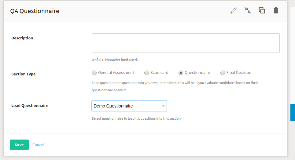Click the character limit counter text
This screenshot has height=160, width=295.
(x=115, y=60)
